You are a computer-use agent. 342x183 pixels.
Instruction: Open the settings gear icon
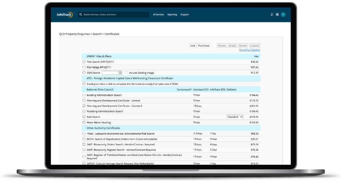tap(277, 15)
